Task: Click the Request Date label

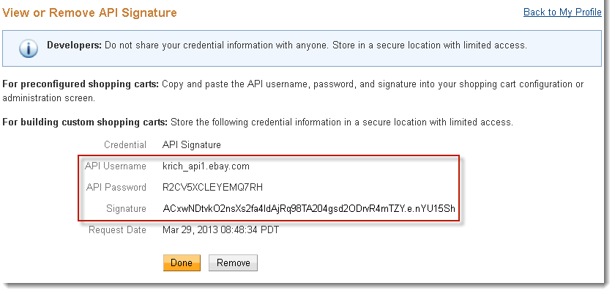Action: [117, 229]
